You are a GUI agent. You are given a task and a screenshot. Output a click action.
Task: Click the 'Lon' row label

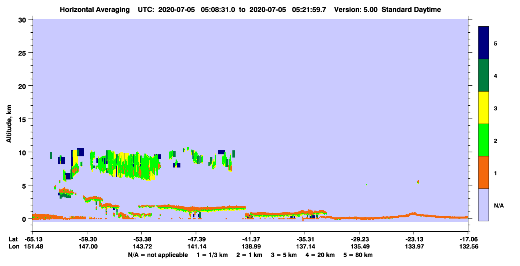[13, 247]
